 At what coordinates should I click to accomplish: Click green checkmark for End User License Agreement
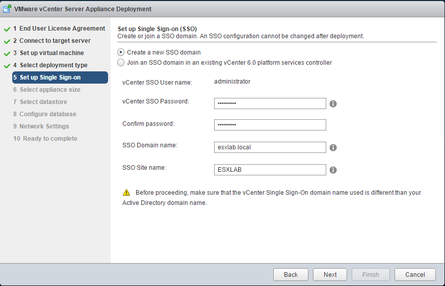click(x=7, y=29)
